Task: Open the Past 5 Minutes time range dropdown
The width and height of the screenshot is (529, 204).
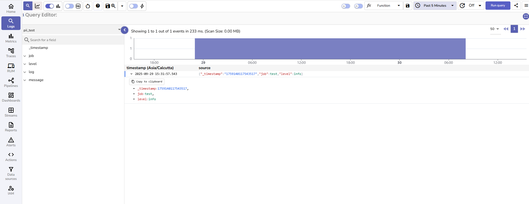Action: pos(435,6)
